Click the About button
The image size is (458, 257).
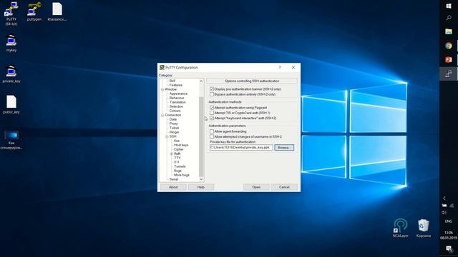[173, 187]
